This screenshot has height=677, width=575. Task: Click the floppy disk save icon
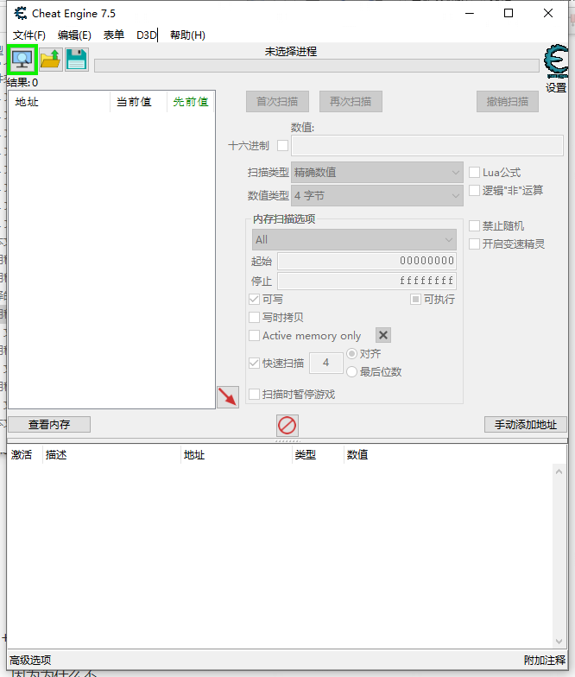pyautogui.click(x=76, y=60)
